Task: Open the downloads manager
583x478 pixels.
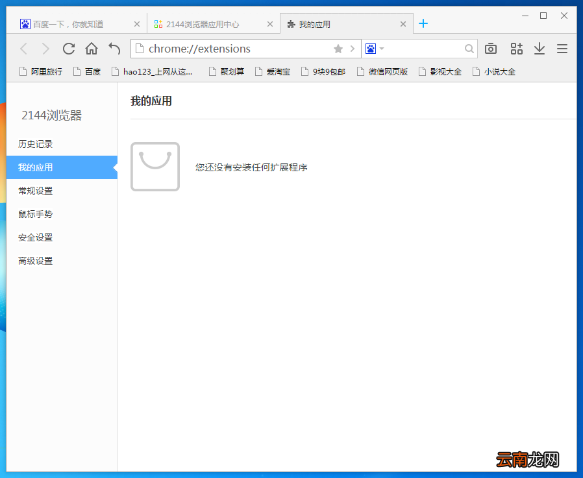Action: [540, 49]
